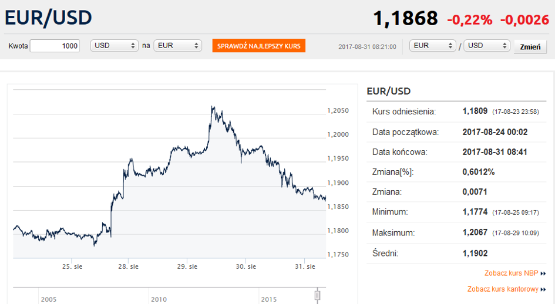The height and width of the screenshot is (304, 555).
Task: Follow the Zobacz kurs kantorowy link
Action: click(503, 289)
